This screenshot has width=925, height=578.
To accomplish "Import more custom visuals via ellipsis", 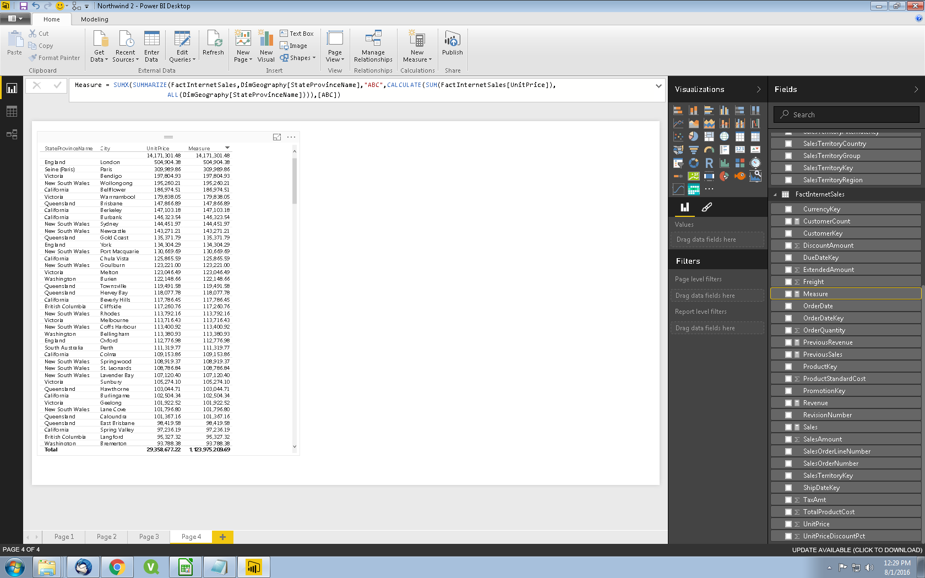I will [x=709, y=189].
